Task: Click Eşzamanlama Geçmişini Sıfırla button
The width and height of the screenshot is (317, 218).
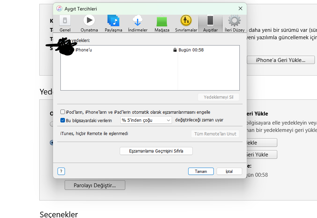Action: 156,151
